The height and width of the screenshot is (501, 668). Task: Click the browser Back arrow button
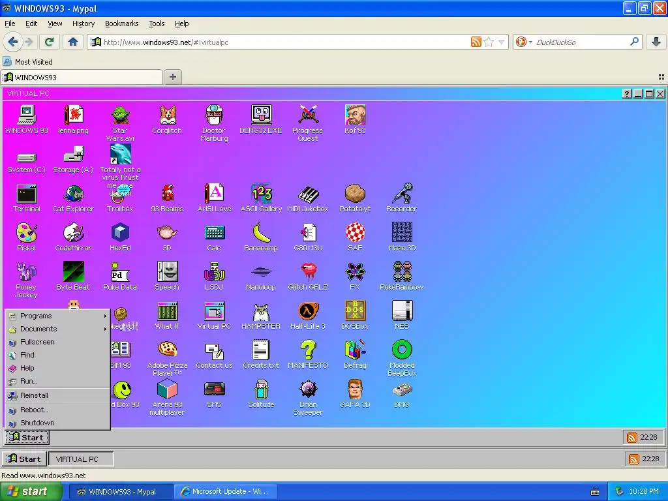point(13,42)
